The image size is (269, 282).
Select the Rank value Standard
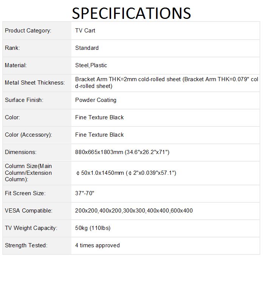[87, 48]
